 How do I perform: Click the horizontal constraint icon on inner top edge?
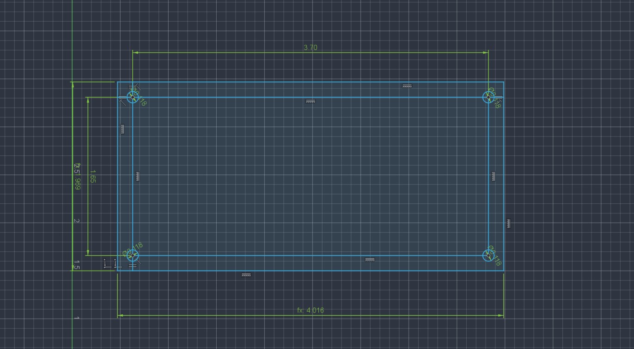(x=311, y=101)
